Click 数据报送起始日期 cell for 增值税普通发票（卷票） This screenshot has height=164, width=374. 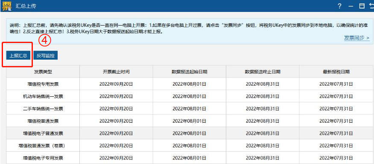[190, 146]
